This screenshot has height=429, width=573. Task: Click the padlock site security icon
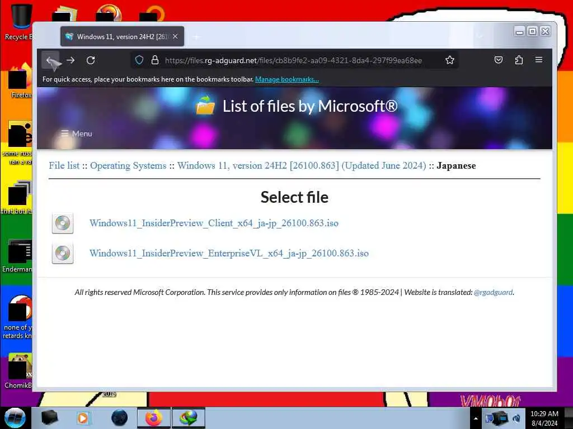pos(155,60)
